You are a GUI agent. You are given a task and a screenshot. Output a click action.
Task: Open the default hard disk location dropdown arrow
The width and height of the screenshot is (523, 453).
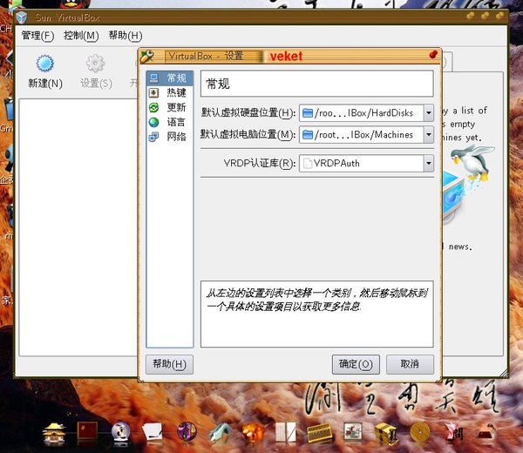(x=429, y=113)
